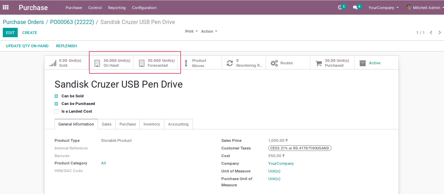Switch to the Sales tab
444x194 pixels.
click(107, 124)
